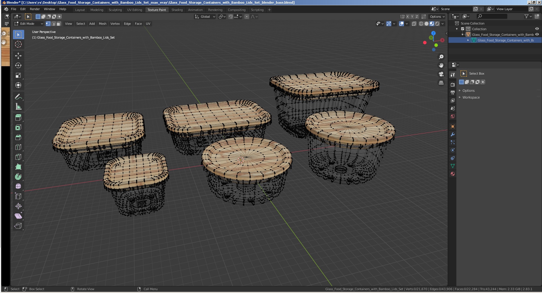Image resolution: width=542 pixels, height=293 pixels.
Task: Open the Edit Mode dropdown
Action: click(x=29, y=24)
